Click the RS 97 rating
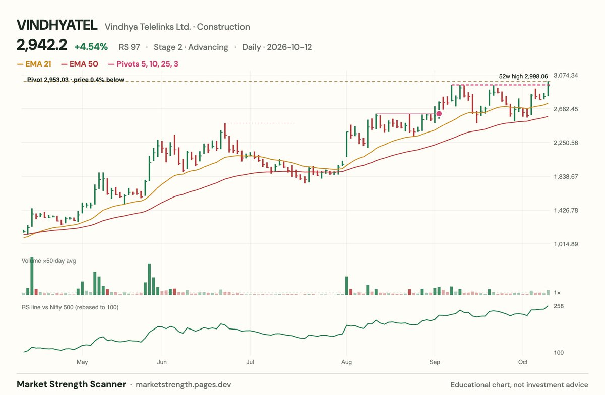Image resolution: width=605 pixels, height=395 pixels. (130, 47)
